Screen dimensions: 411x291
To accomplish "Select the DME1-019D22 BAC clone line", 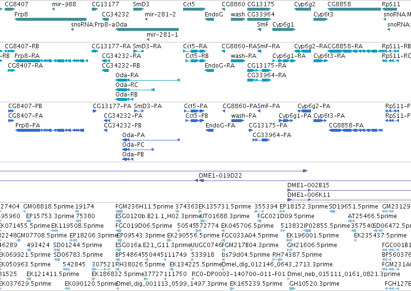I will click(305, 180).
